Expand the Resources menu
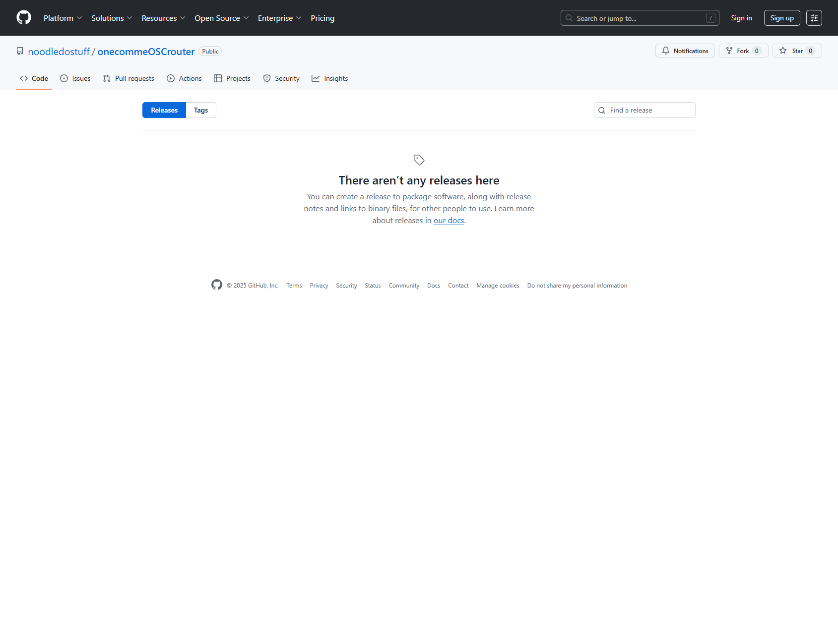Screen dimensions: 838x642 (163, 18)
